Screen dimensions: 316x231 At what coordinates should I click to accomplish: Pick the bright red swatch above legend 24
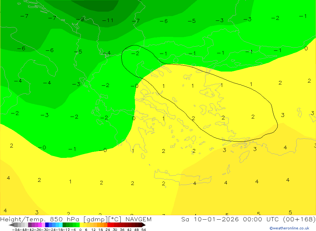point(109,225)
